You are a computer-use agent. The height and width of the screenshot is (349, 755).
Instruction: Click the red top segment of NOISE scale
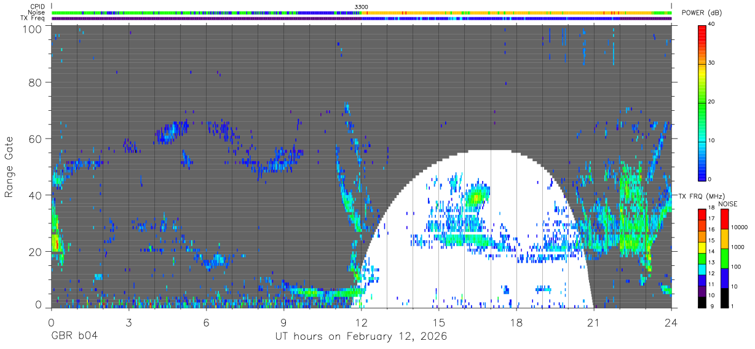724,219
